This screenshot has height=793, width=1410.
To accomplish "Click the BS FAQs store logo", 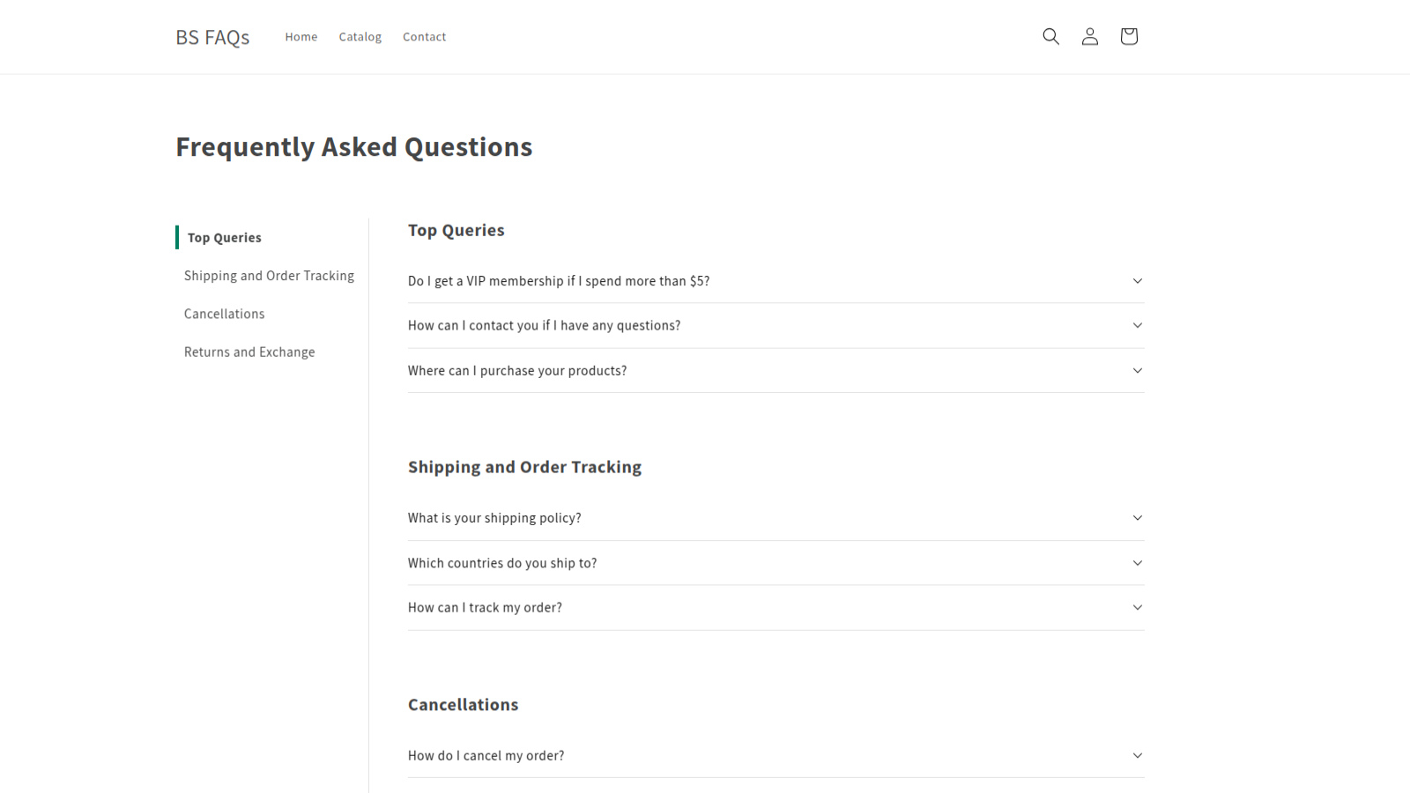I will point(212,36).
